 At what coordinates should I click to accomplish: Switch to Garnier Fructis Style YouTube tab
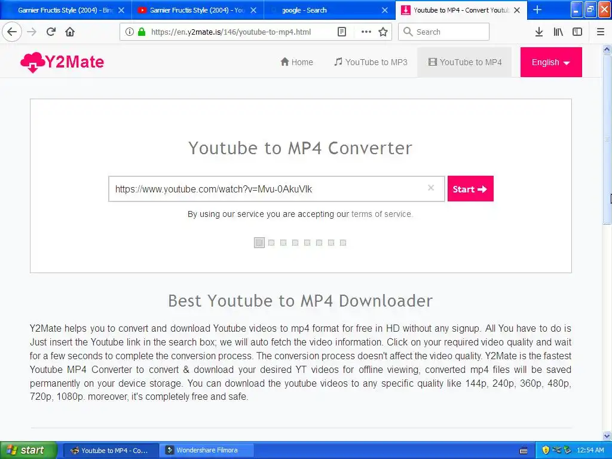[197, 10]
